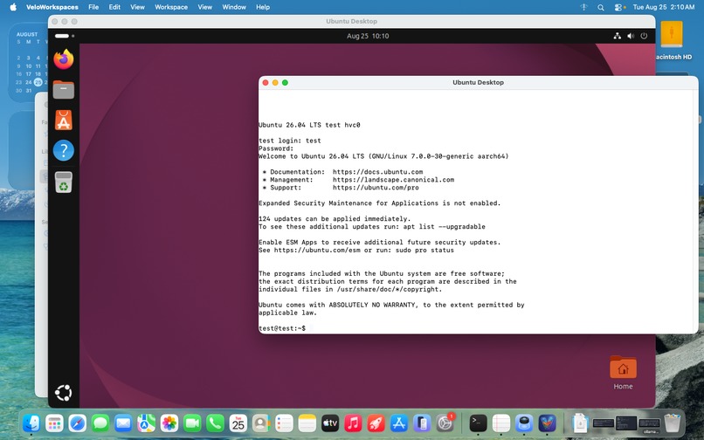Screen dimensions: 704x440
Task: Open Calendar from the Dock
Action: (x=238, y=423)
